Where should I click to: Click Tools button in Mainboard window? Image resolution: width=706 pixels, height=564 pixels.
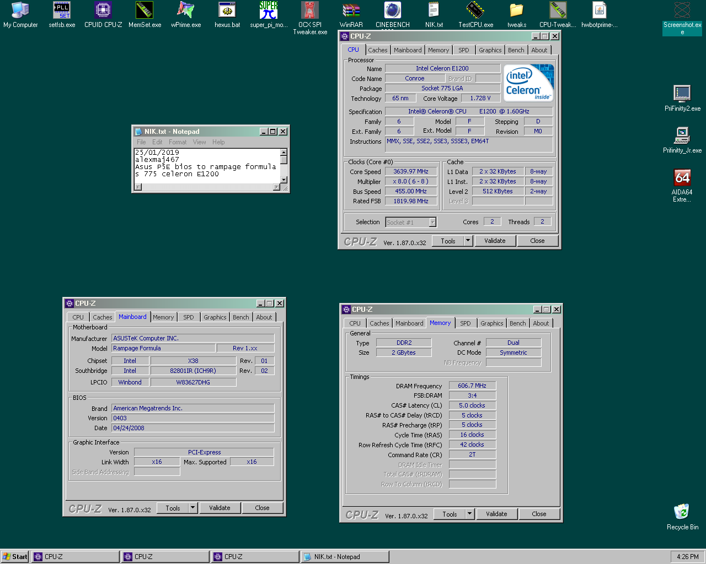(x=173, y=508)
